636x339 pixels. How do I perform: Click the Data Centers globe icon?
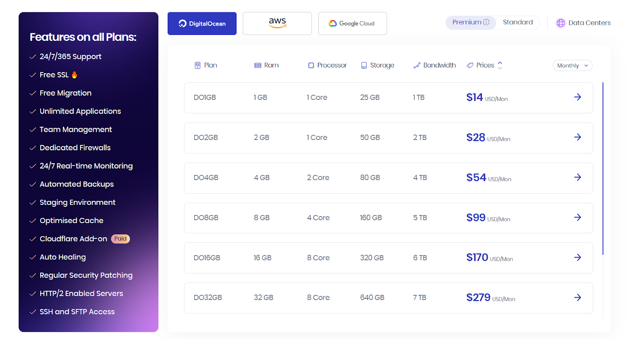pyautogui.click(x=560, y=23)
